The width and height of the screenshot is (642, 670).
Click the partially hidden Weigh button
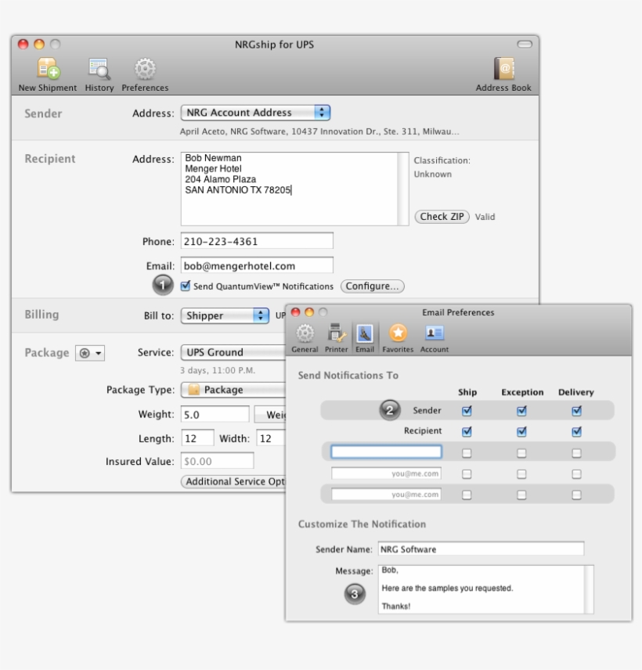(x=270, y=415)
